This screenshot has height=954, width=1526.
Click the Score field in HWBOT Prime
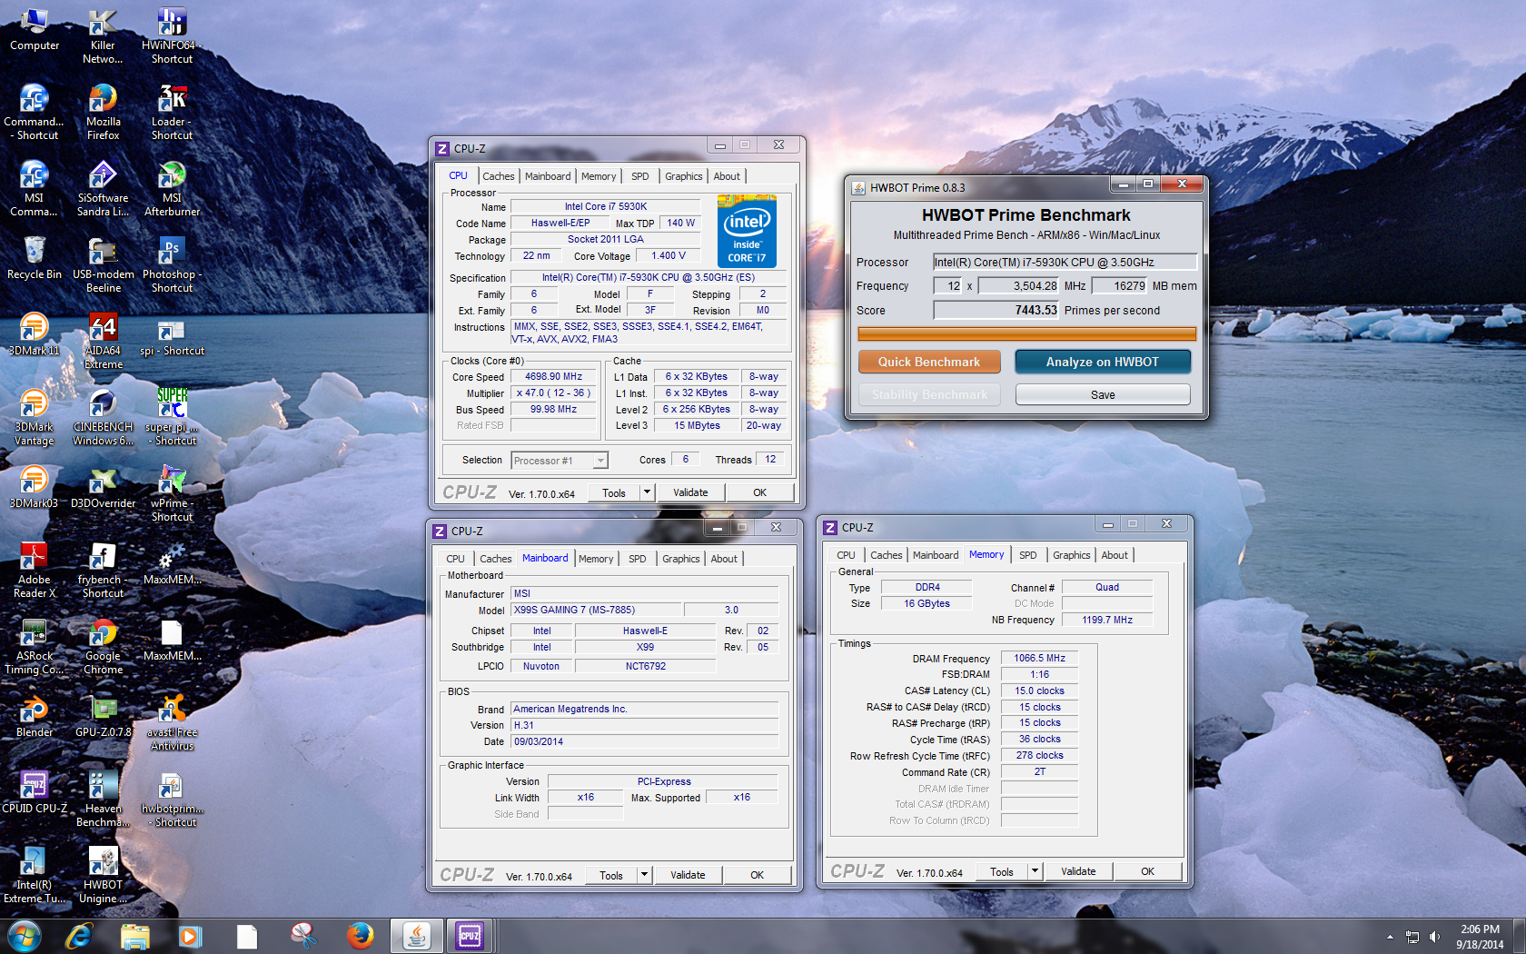(996, 310)
